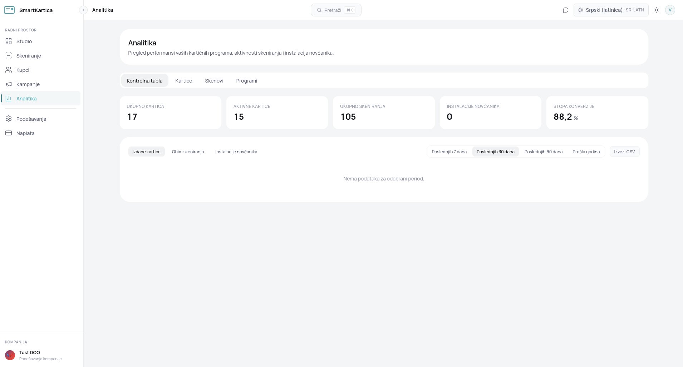Viewport: 683px width, 367px height.
Task: Click the Kupci people icon
Action: (x=9, y=70)
